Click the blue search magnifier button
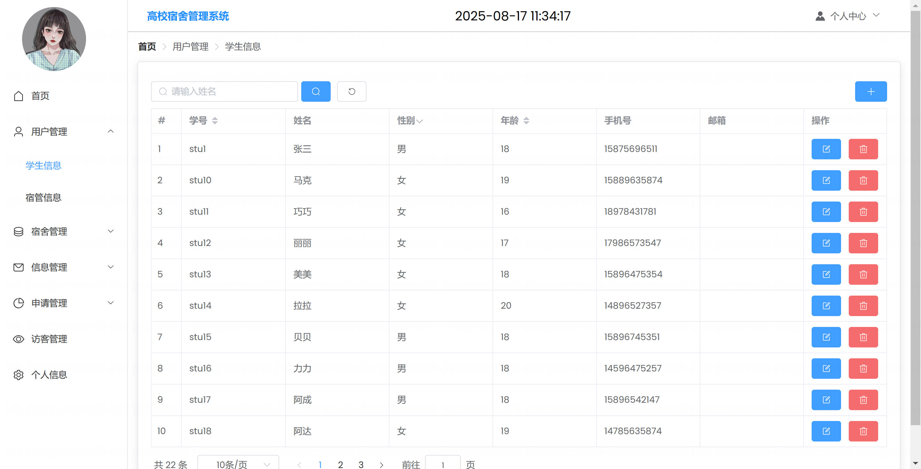Screen dimensions: 921x469 316,91
